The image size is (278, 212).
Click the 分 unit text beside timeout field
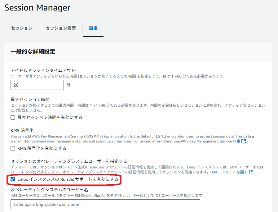(x=68, y=85)
